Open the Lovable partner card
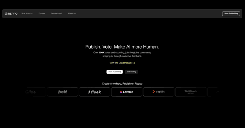245x128 pixels. coord(126,92)
